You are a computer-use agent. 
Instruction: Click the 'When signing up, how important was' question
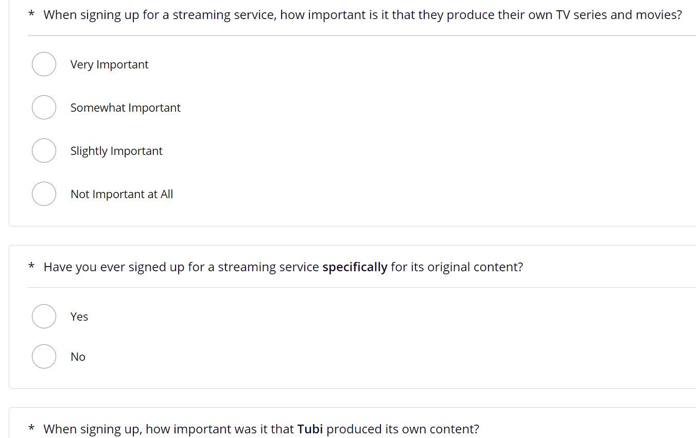point(261,429)
